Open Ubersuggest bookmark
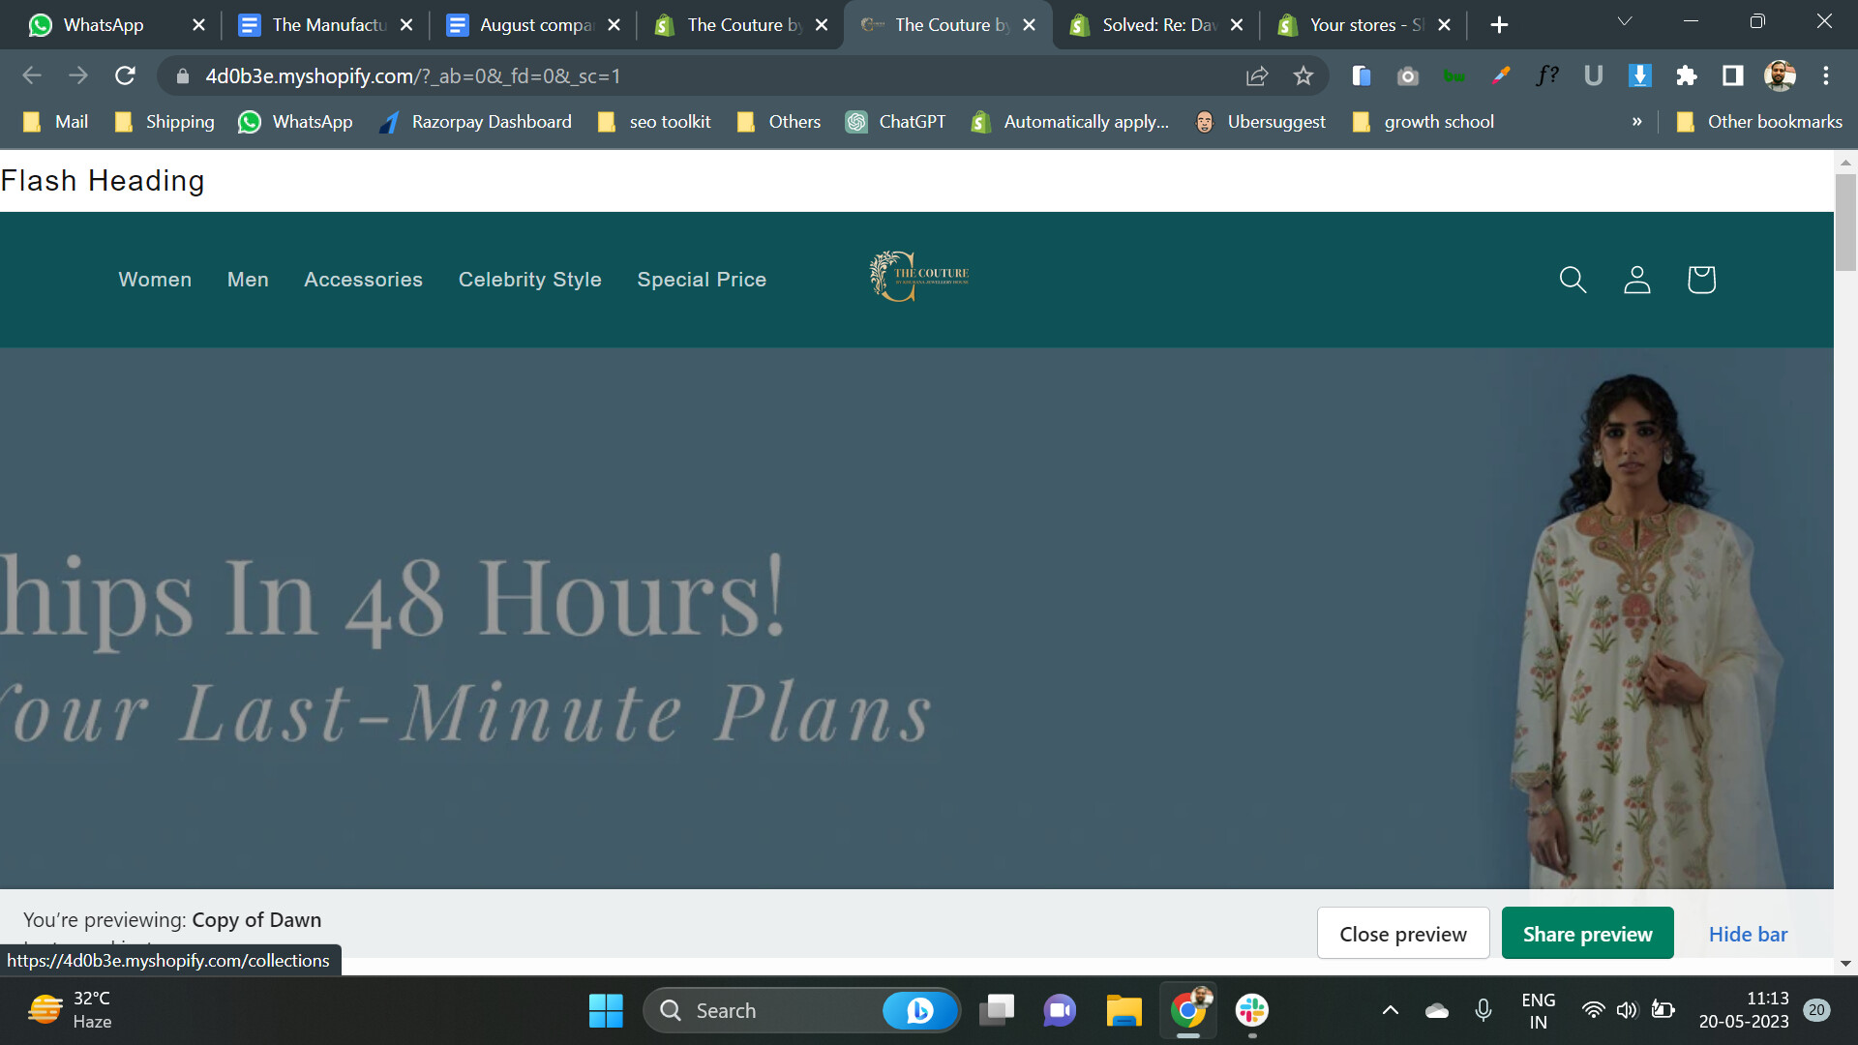Viewport: 1858px width, 1045px height. 1260,122
